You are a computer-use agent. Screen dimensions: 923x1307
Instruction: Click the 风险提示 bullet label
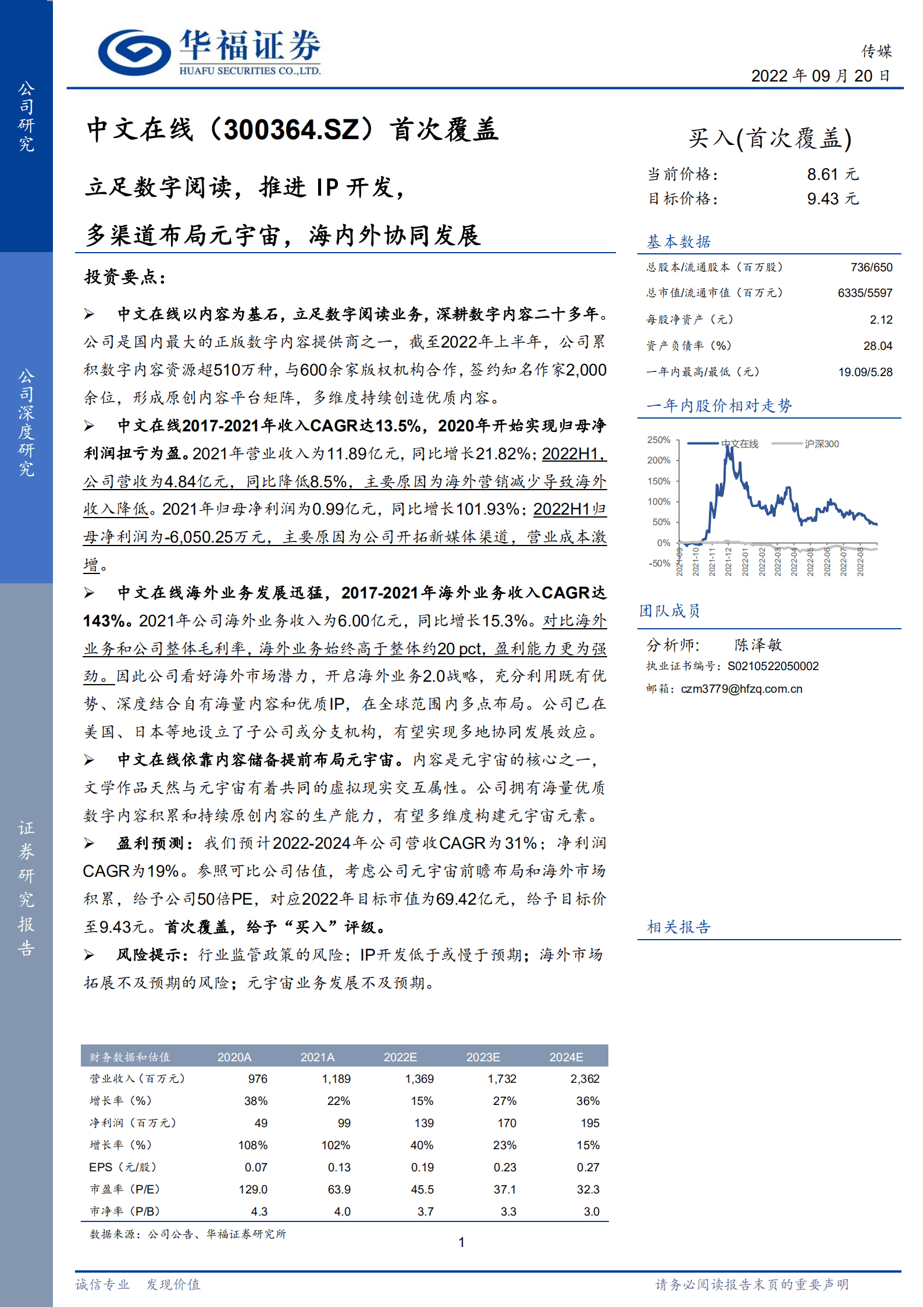152,955
